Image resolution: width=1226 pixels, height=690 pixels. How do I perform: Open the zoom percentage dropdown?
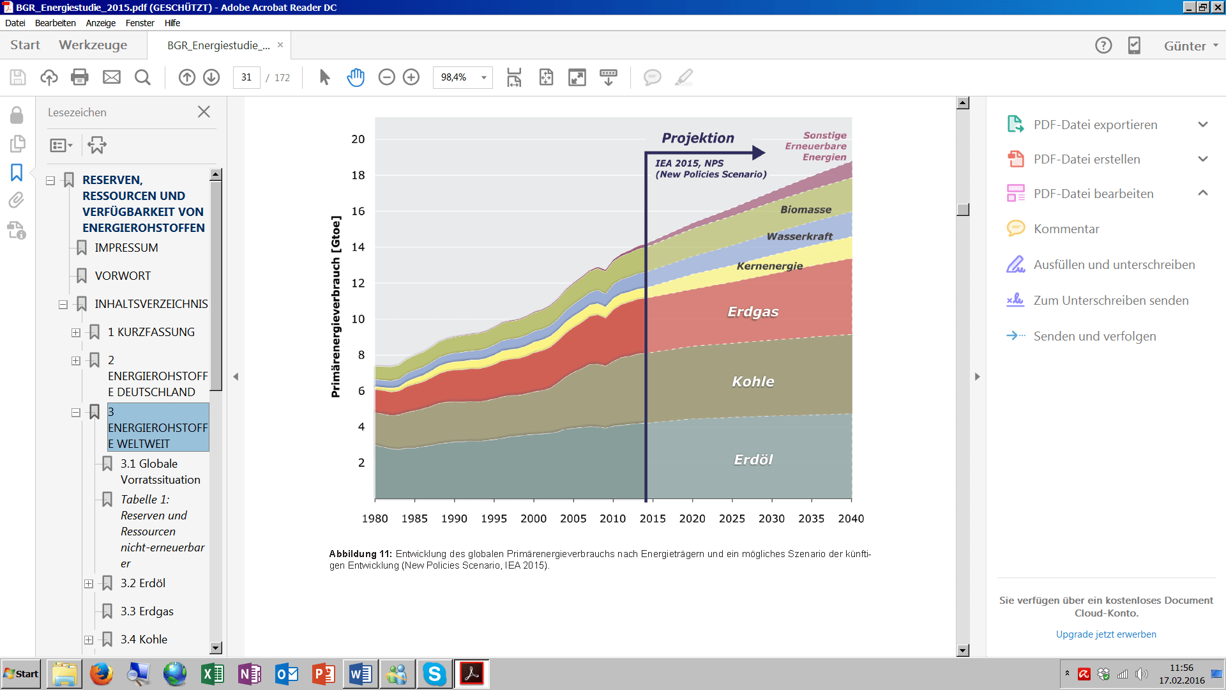pos(484,77)
